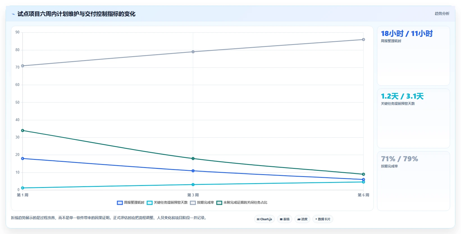This screenshot has height=234, width=461.
Task: Click 按期完成率 data point at 第 1 周
Action: tap(23, 66)
